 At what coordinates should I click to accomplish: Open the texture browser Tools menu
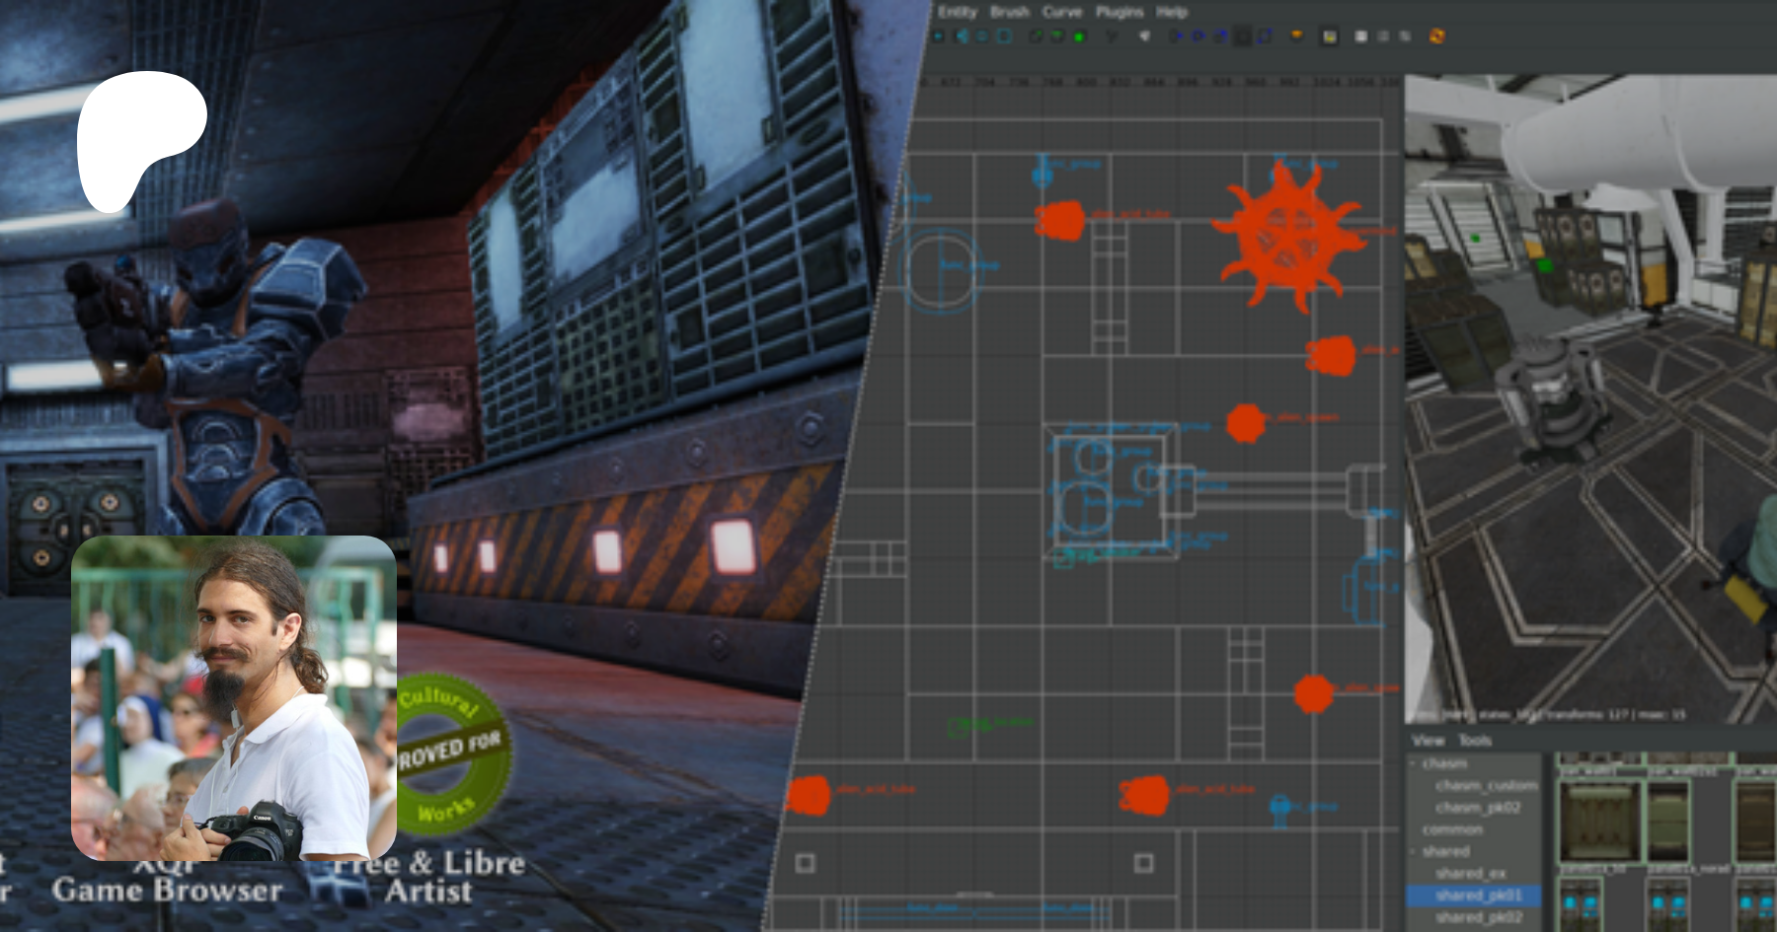click(x=1474, y=740)
